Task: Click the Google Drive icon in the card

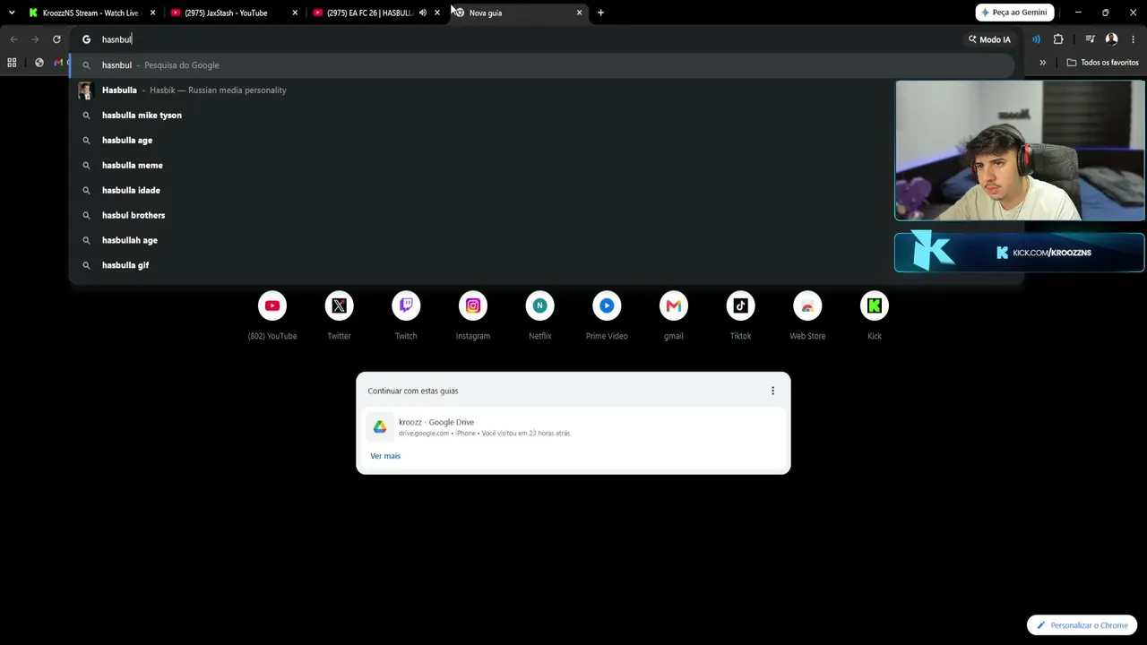Action: [x=380, y=427]
